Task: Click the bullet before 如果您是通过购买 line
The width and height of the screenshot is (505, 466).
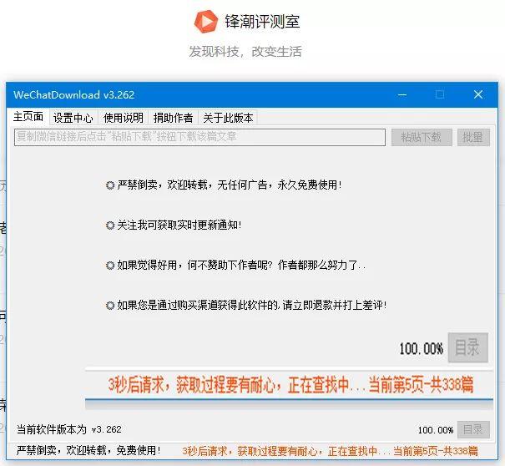Action: [110, 305]
